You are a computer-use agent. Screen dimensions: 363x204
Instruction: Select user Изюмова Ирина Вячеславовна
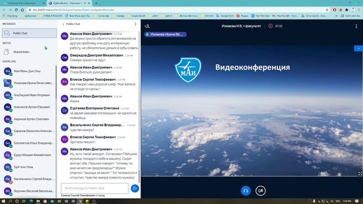pos(28,83)
